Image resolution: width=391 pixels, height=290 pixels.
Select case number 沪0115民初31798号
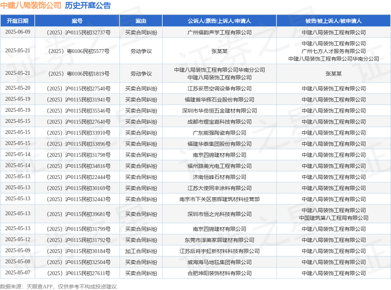point(79,155)
